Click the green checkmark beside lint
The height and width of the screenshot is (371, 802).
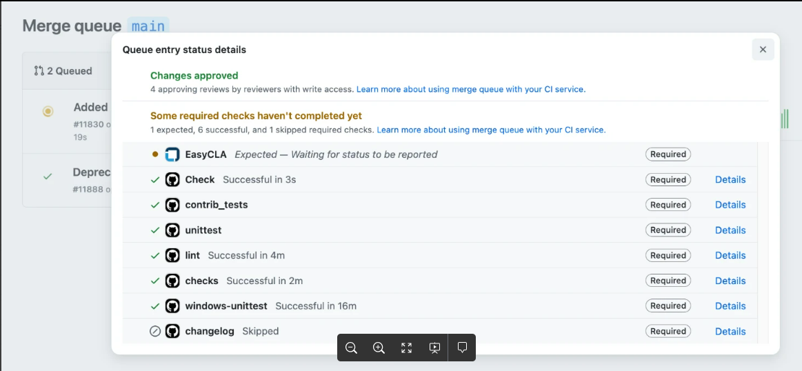pos(155,255)
